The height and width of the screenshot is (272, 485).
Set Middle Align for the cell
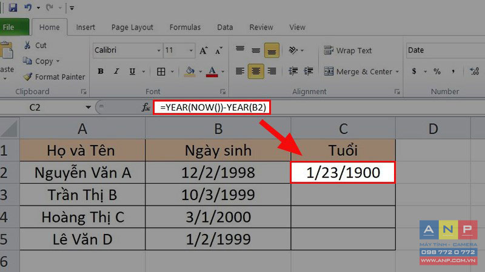[x=256, y=50]
